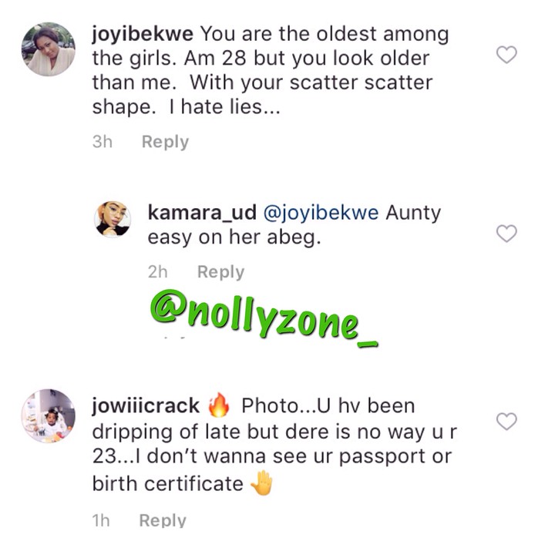Click the 1h timestamp
This screenshot has height=555, width=555.
point(101,521)
